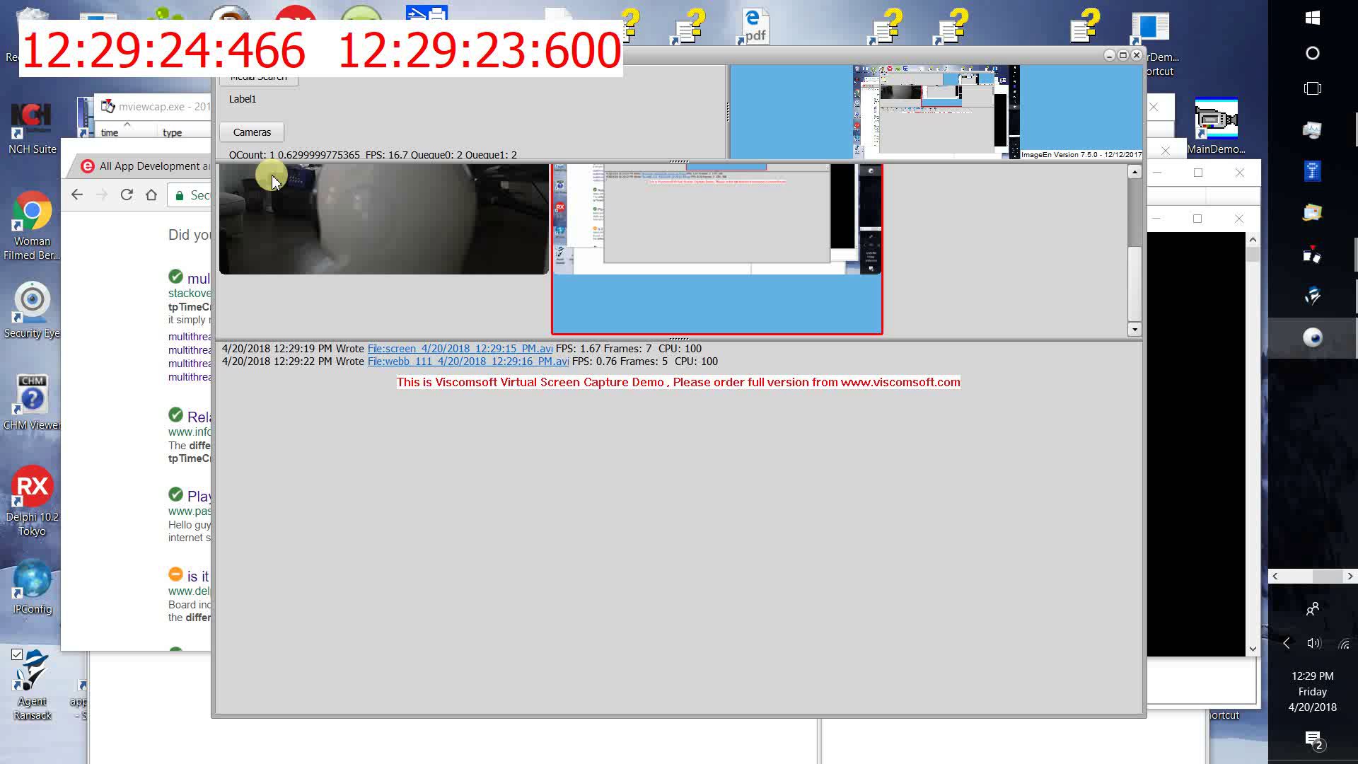Open the People taskbar icon

click(x=1313, y=609)
